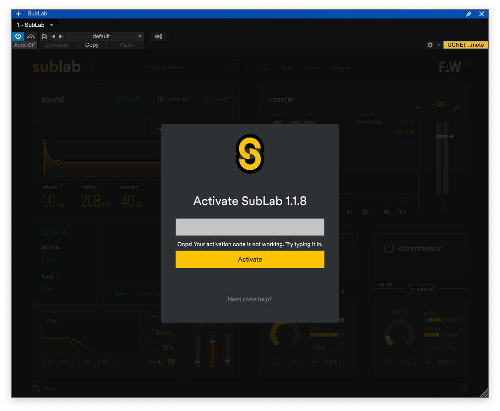Open the s-chain selector
The height and width of the screenshot is (411, 500).
click(440, 347)
